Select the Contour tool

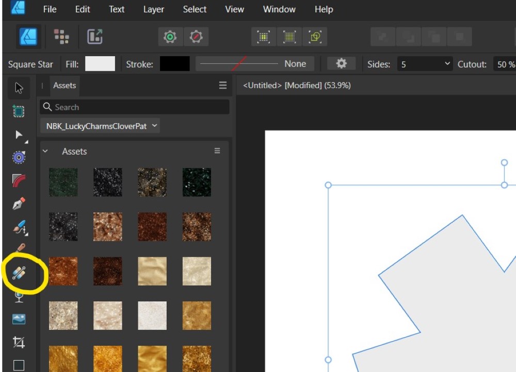pos(19,158)
